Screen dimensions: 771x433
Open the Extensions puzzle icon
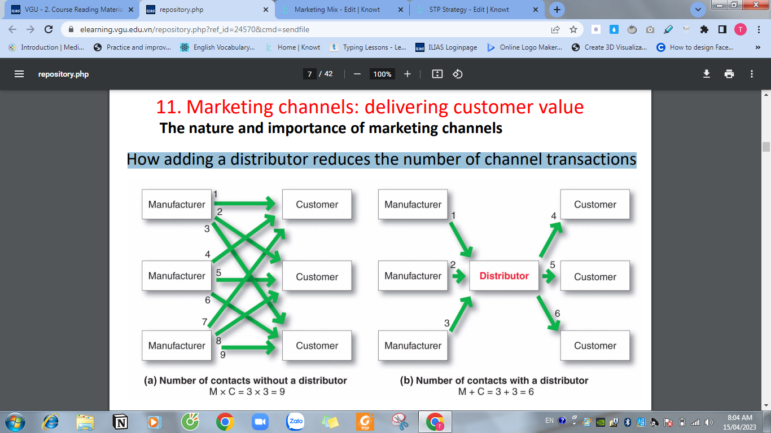coord(704,29)
